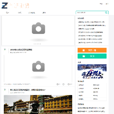Open the snowy 'on the road' promo banner
The width and height of the screenshot is (114, 114).
92,71
